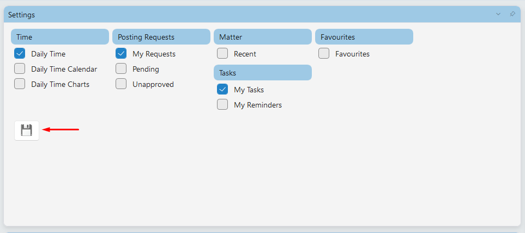Uncheck the Daily Time checkbox
Screen dimensions: 525x233
(x=20, y=53)
